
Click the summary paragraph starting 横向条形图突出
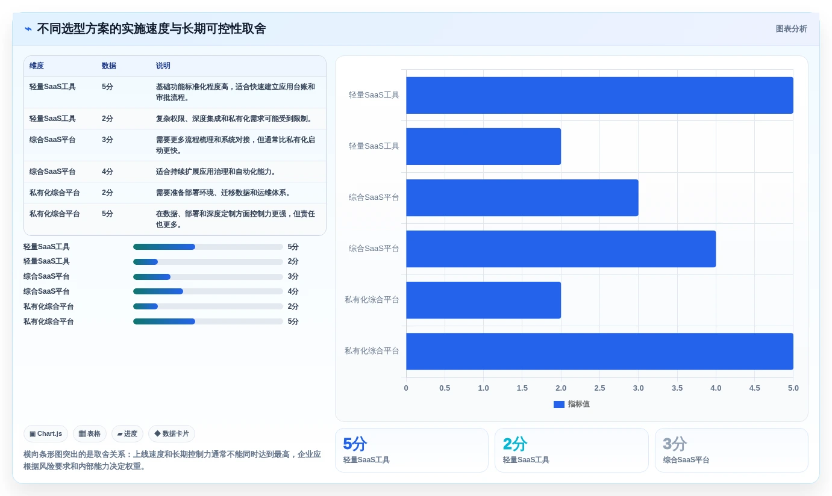(x=172, y=460)
